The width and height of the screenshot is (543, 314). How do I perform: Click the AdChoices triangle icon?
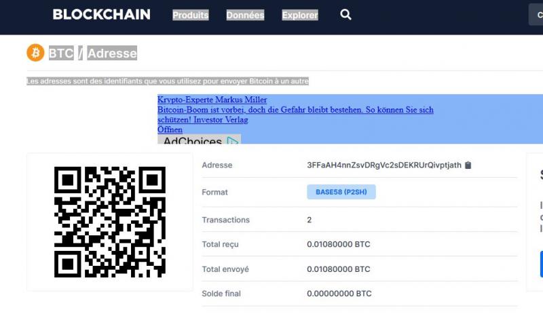(x=232, y=141)
